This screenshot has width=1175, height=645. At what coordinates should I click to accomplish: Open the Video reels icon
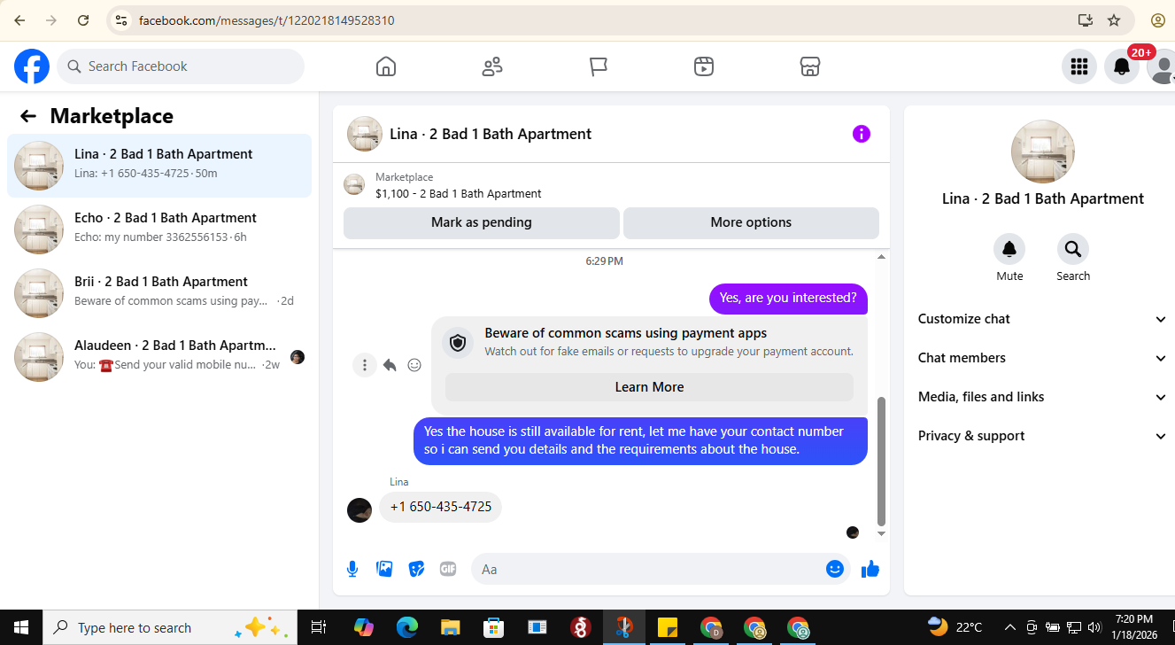704,66
